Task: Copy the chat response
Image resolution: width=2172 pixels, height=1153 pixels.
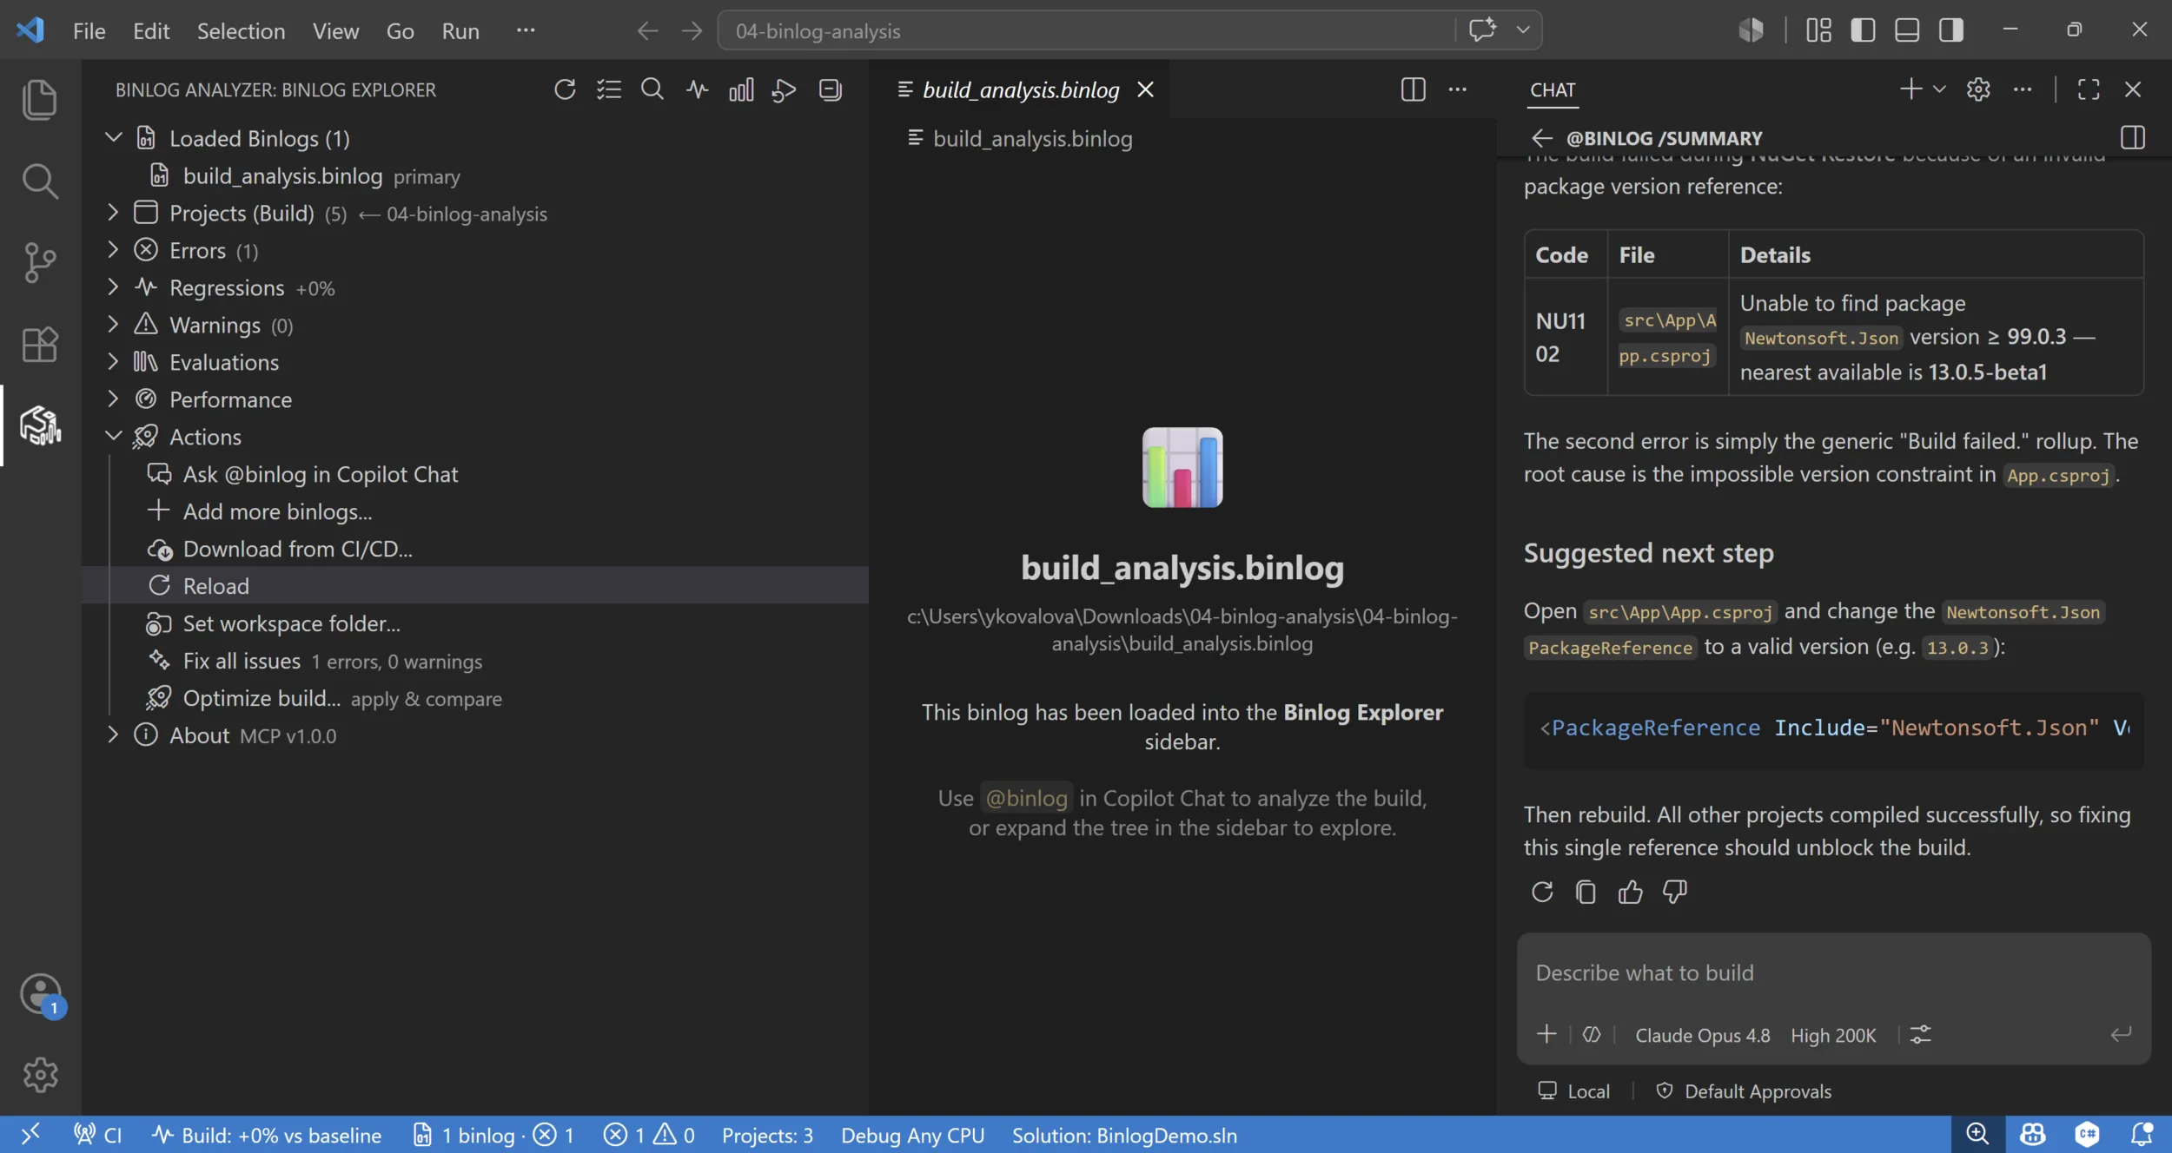Action: pyautogui.click(x=1586, y=892)
